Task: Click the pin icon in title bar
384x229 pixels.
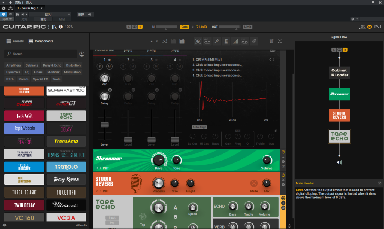Action: click(x=373, y=3)
